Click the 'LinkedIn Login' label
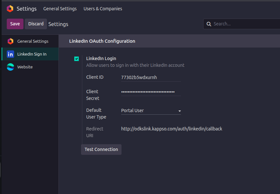The width and height of the screenshot is (280, 194). click(101, 58)
